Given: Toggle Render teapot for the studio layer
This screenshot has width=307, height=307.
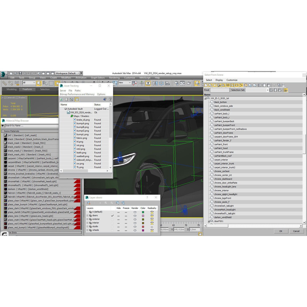Looking at the screenshot, I should tap(135, 227).
